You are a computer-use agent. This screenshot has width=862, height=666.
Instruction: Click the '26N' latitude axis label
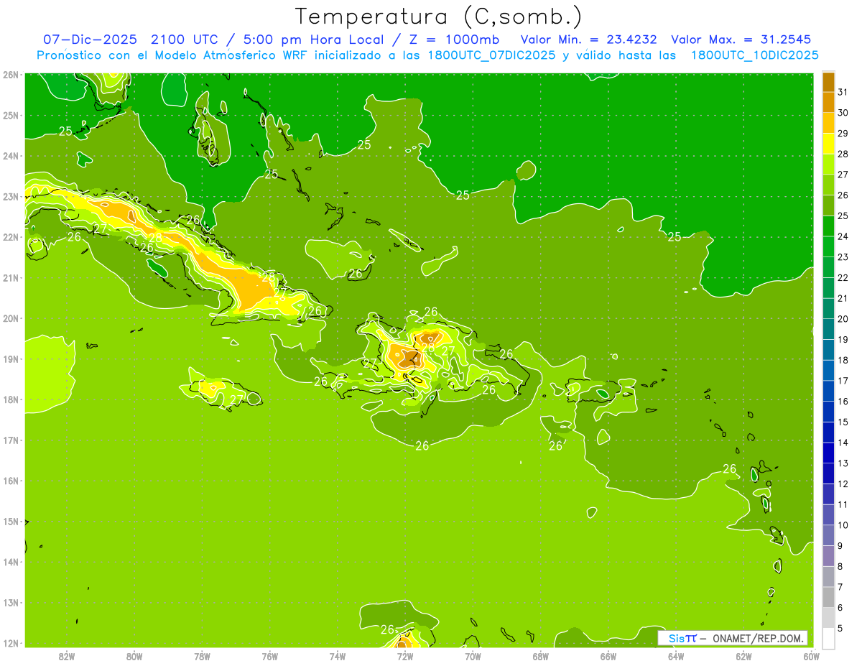click(x=11, y=75)
